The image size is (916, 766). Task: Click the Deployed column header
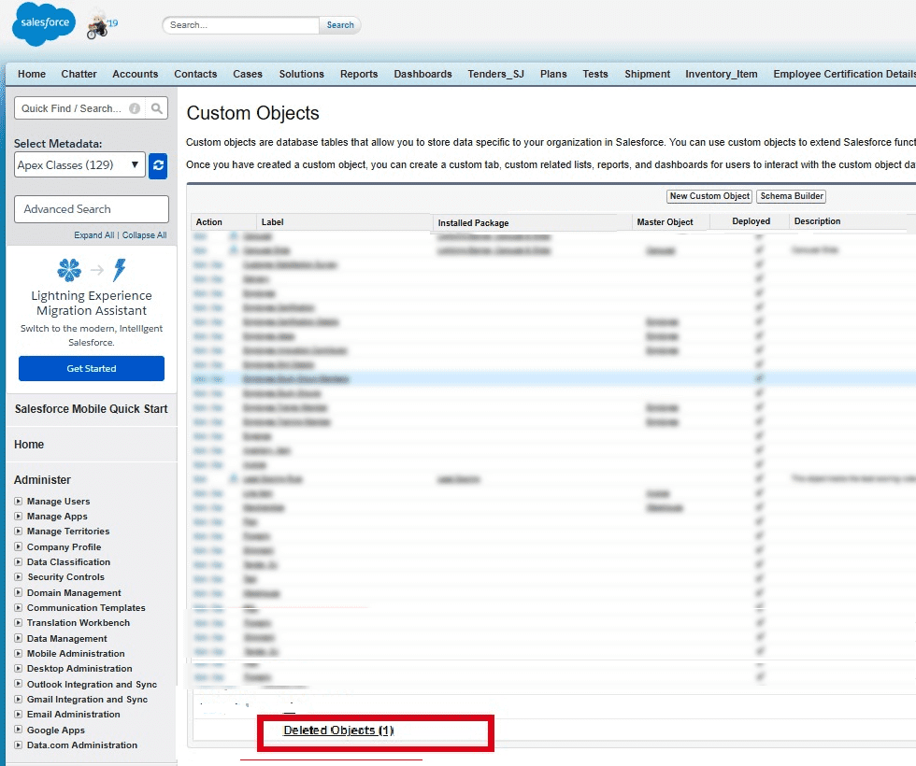[x=751, y=221]
